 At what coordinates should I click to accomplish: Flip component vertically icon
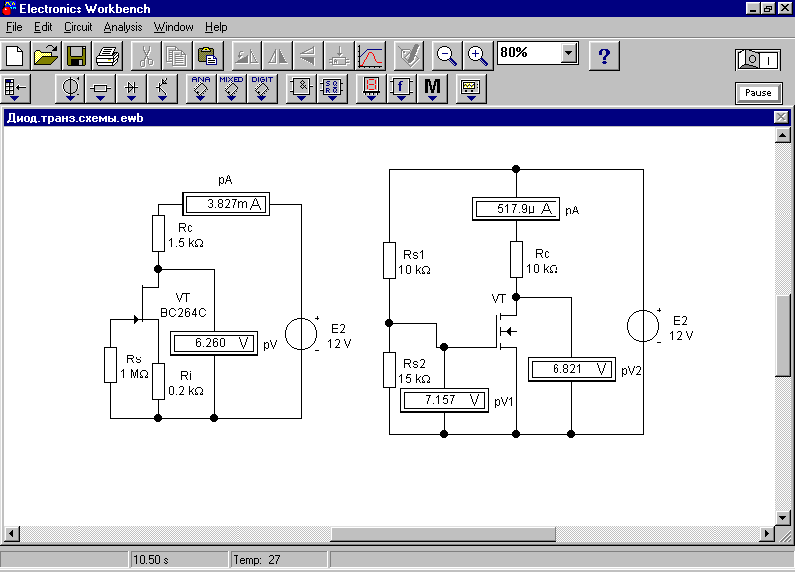(x=308, y=56)
